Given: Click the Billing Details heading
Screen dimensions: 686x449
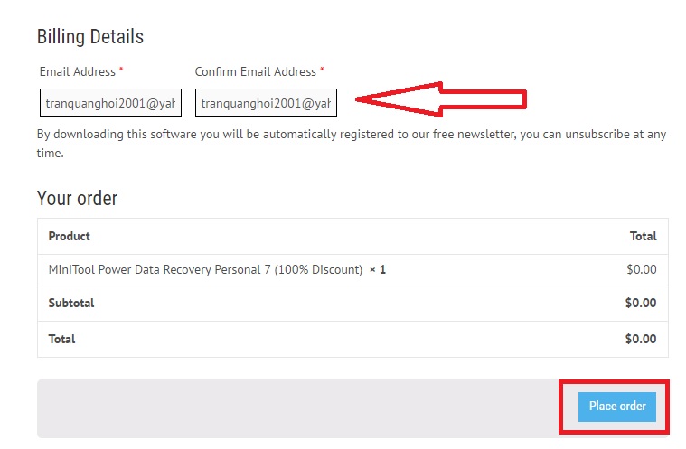Looking at the screenshot, I should pyautogui.click(x=90, y=37).
